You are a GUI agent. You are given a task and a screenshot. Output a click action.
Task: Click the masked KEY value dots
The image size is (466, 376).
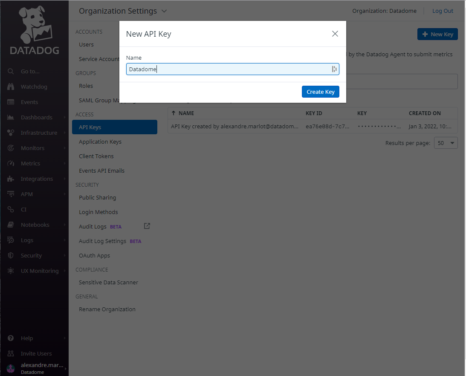click(379, 126)
